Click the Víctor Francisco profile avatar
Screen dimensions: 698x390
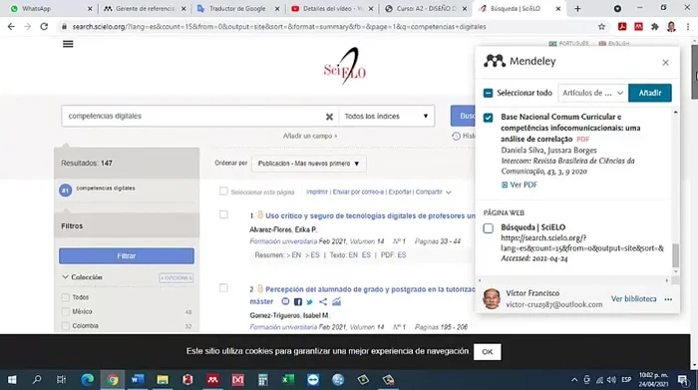(x=492, y=298)
